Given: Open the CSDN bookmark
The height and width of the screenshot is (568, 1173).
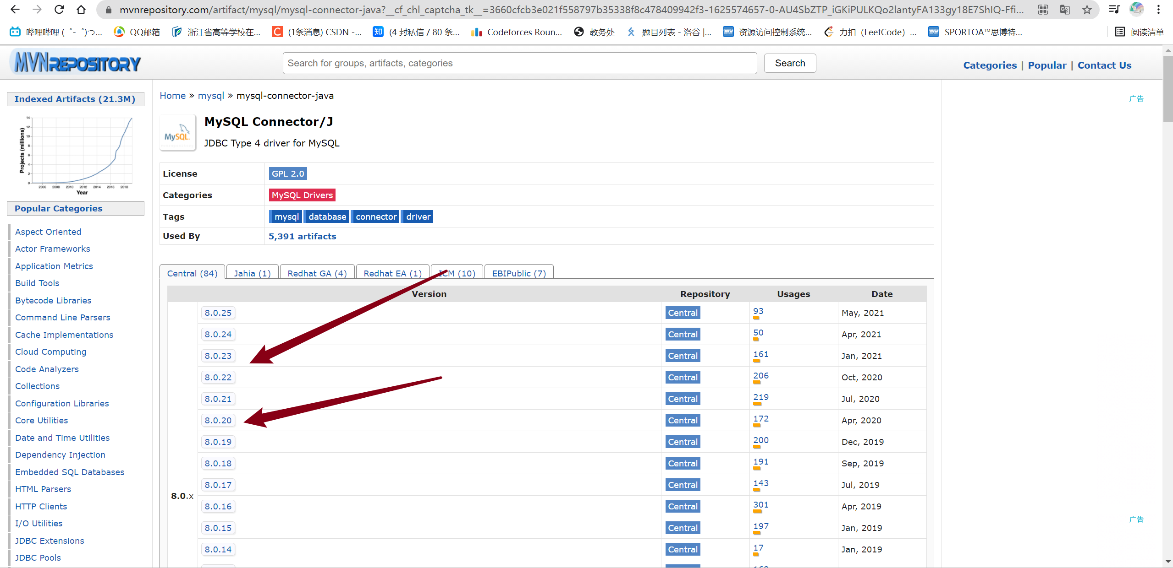Looking at the screenshot, I should pyautogui.click(x=317, y=32).
